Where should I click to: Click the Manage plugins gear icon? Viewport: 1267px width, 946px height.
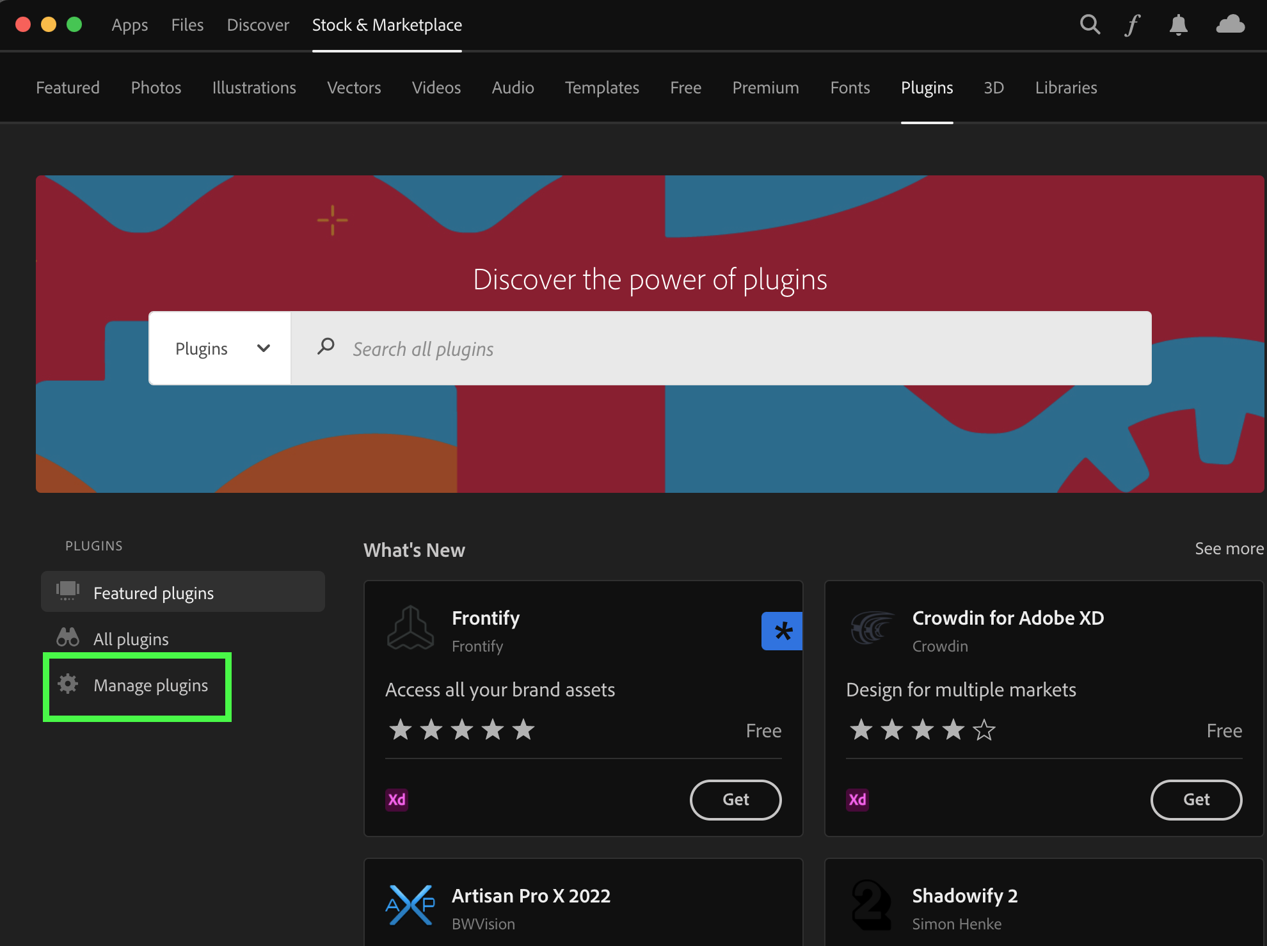coord(68,684)
